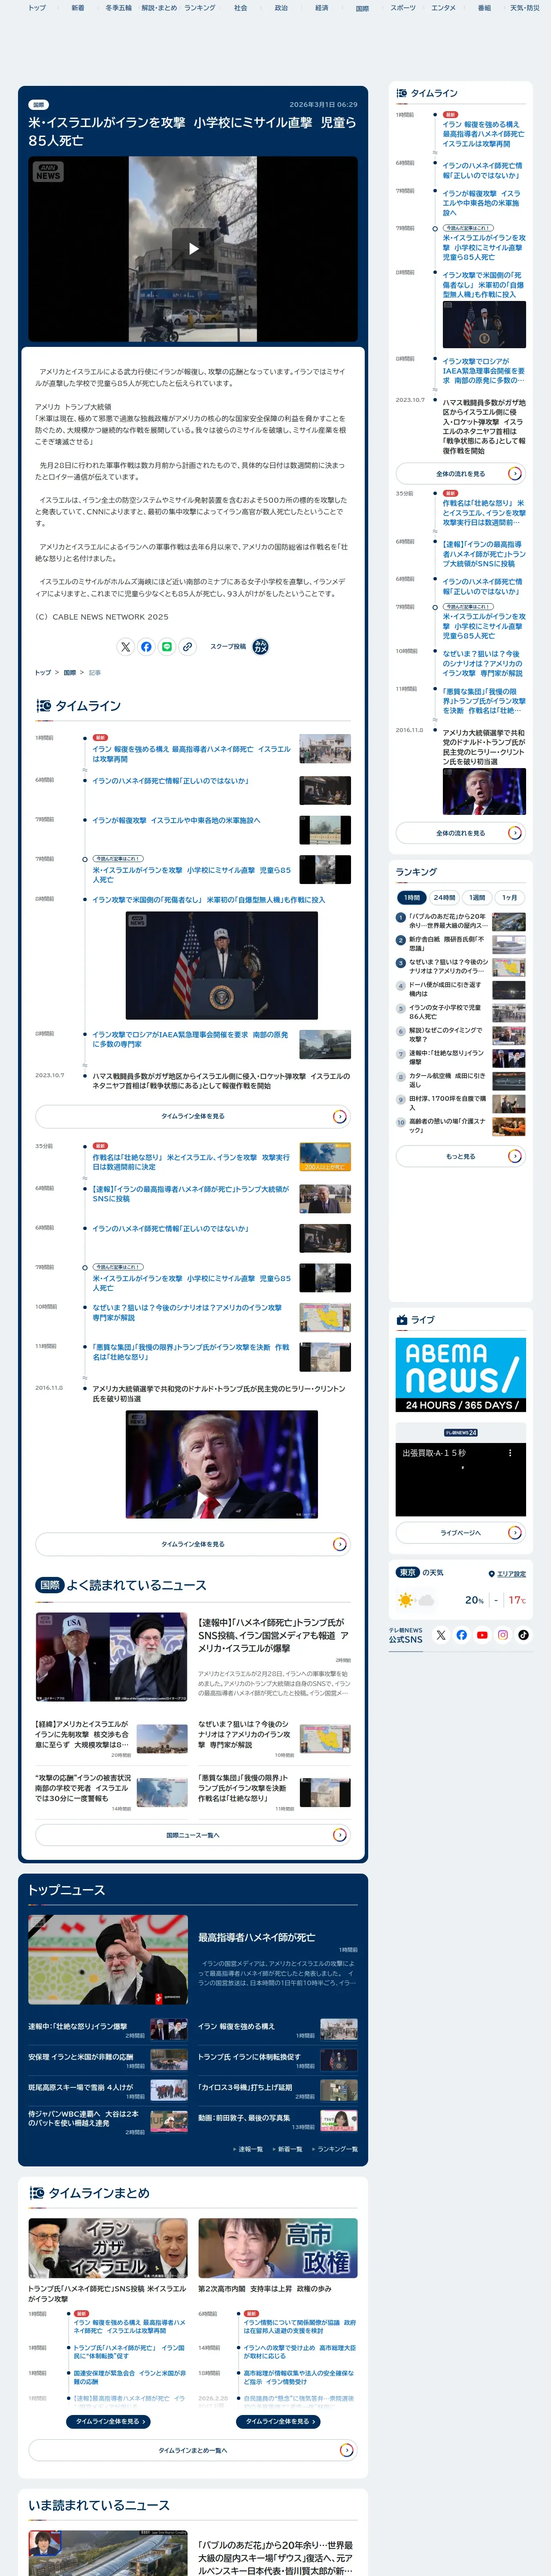Open the Tokyo weather sun icon
Image resolution: width=551 pixels, height=2576 pixels.
405,1600
